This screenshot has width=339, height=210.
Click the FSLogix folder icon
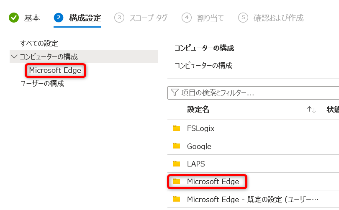177,128
